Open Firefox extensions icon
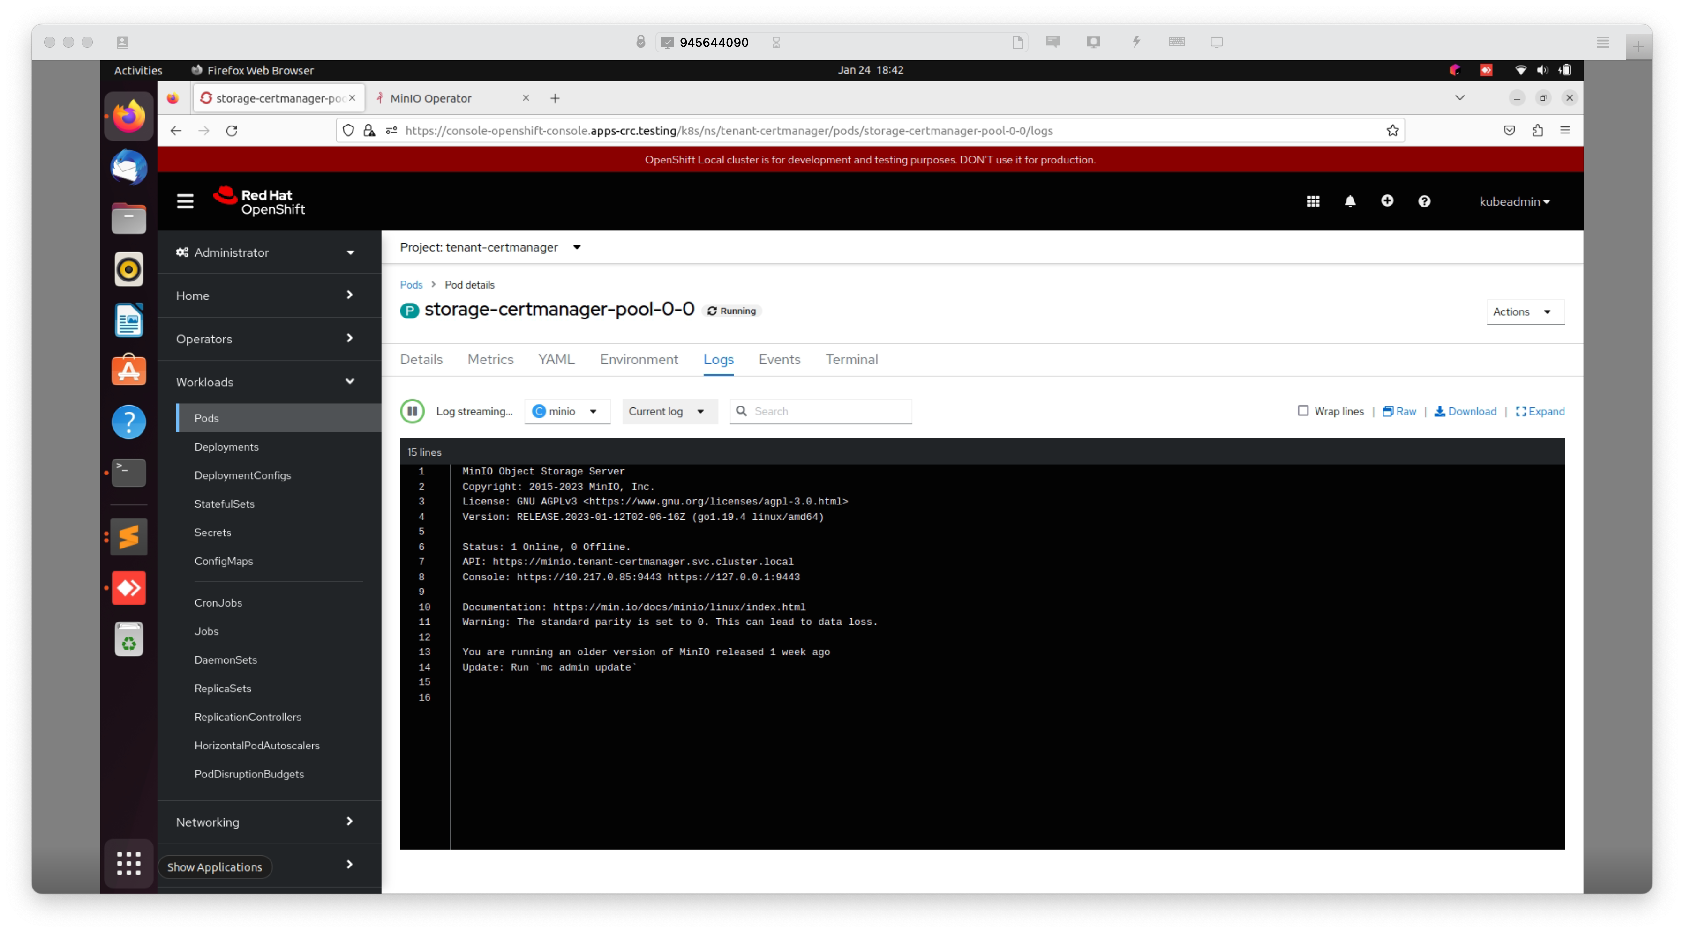 (1537, 131)
